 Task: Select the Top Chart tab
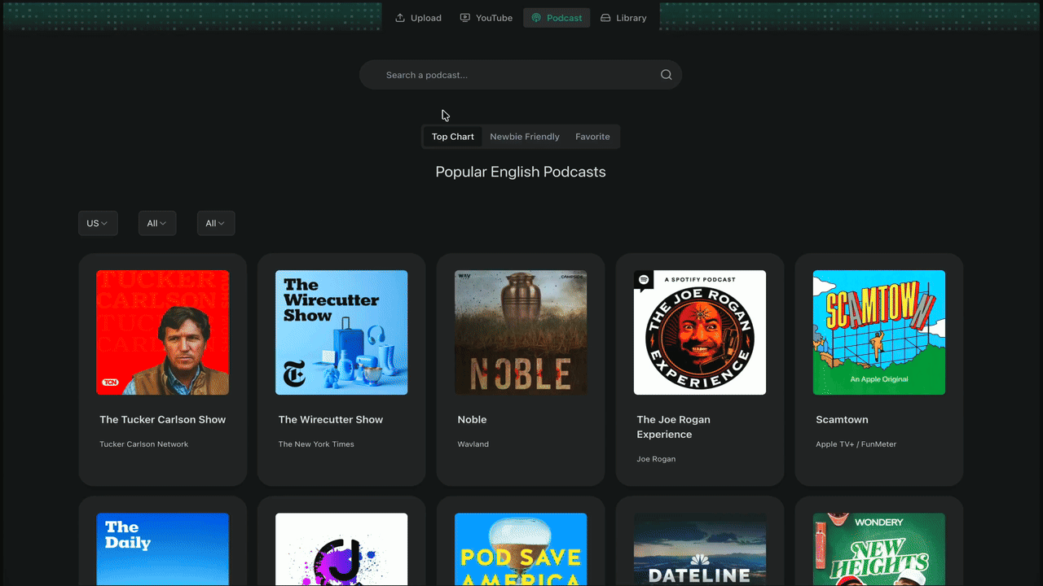452,137
